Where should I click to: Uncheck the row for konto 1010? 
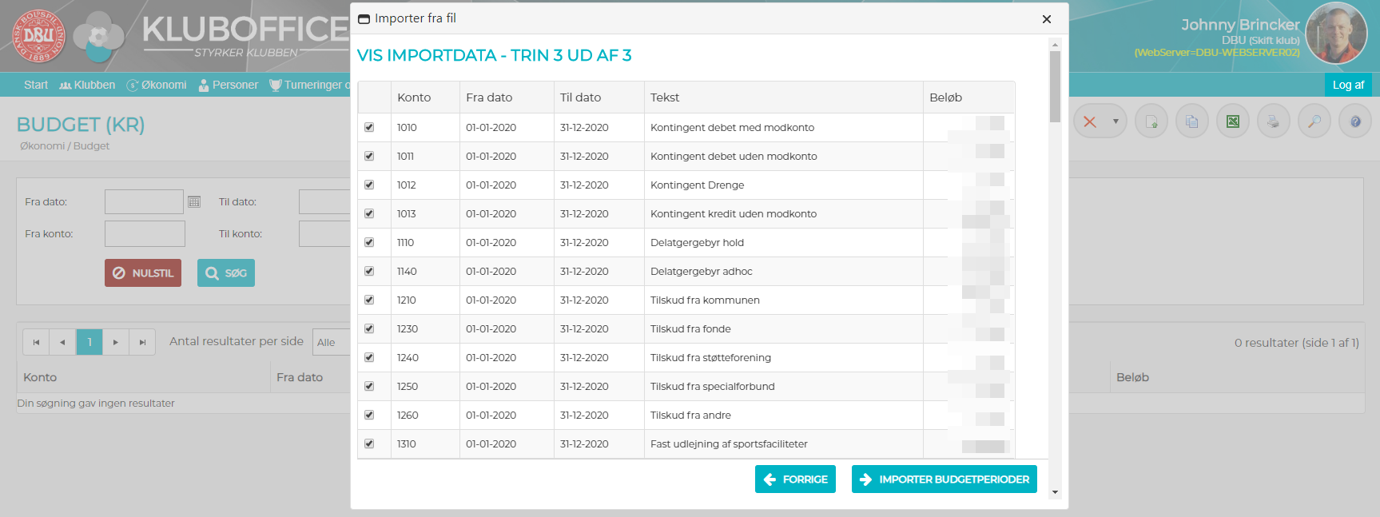point(369,127)
